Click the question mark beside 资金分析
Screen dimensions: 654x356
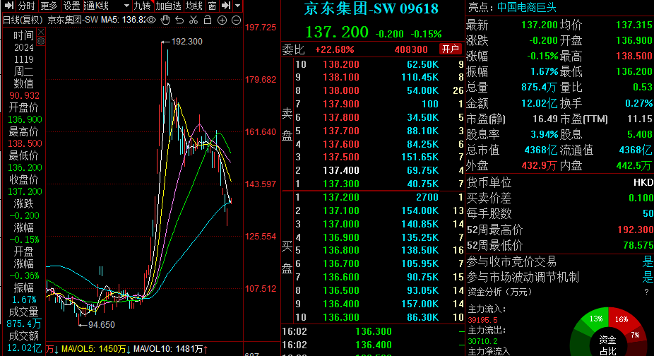646,292
